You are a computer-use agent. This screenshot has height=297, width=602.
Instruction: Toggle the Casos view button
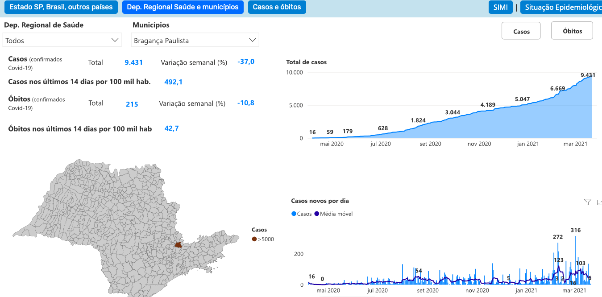pyautogui.click(x=521, y=31)
